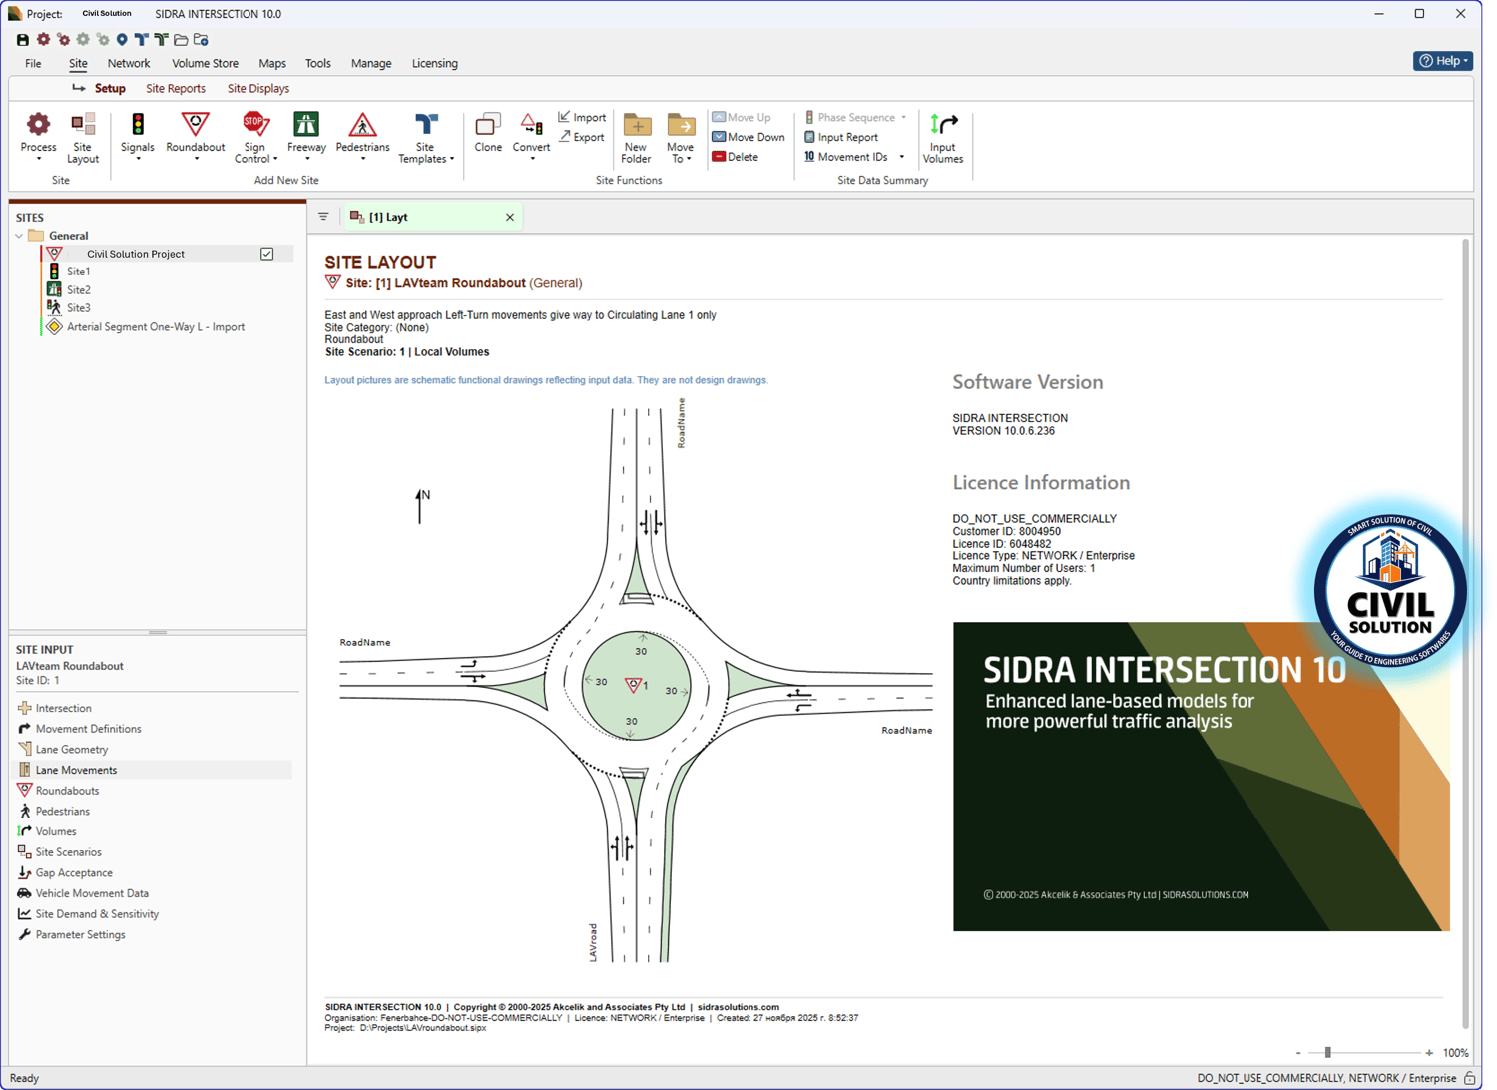Click the Freeway site icon
This screenshot has height=1090, width=1497.
click(x=306, y=125)
